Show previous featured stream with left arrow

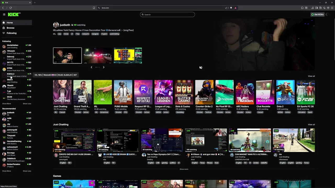tap(91, 67)
